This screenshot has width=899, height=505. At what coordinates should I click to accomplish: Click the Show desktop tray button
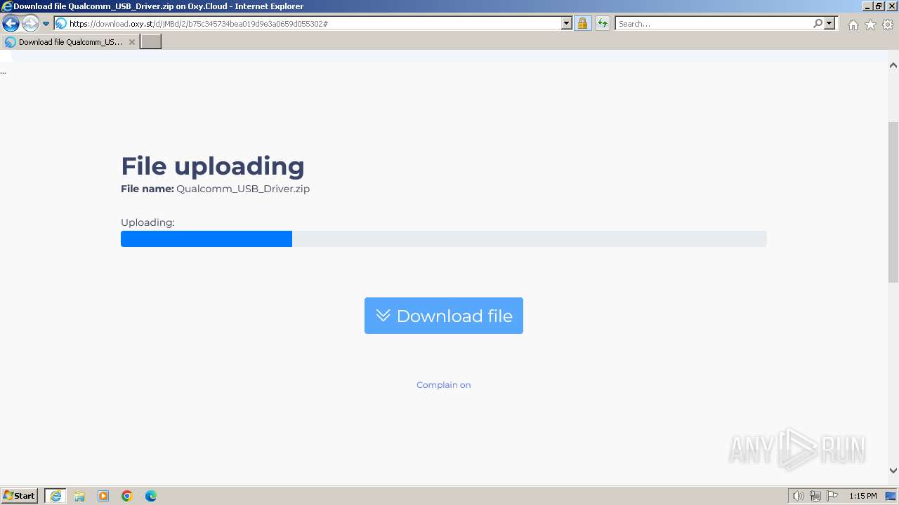[891, 496]
